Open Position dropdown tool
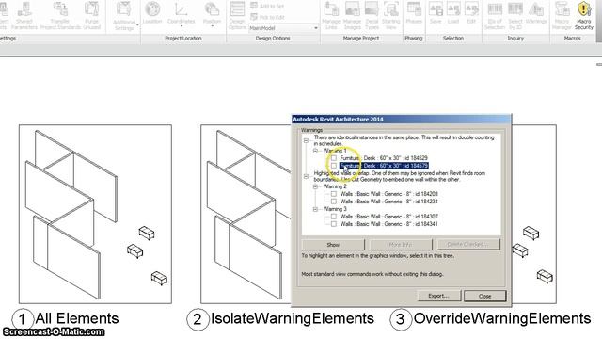Screen dimensions: 602x339 pos(212,14)
